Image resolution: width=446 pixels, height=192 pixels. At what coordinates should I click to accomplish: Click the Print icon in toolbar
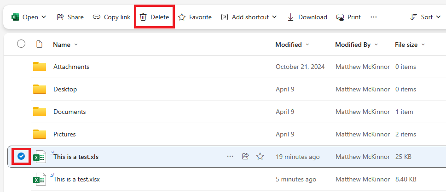coord(341,17)
